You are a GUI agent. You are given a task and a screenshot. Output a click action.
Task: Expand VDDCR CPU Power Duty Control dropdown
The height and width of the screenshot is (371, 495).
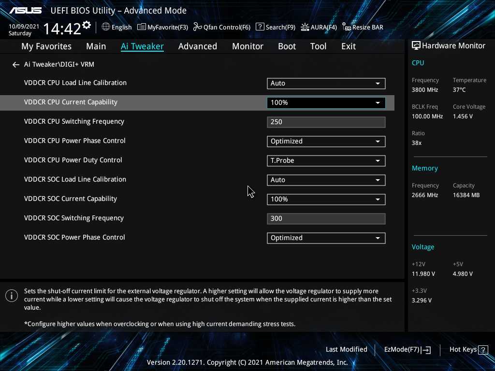coord(326,161)
